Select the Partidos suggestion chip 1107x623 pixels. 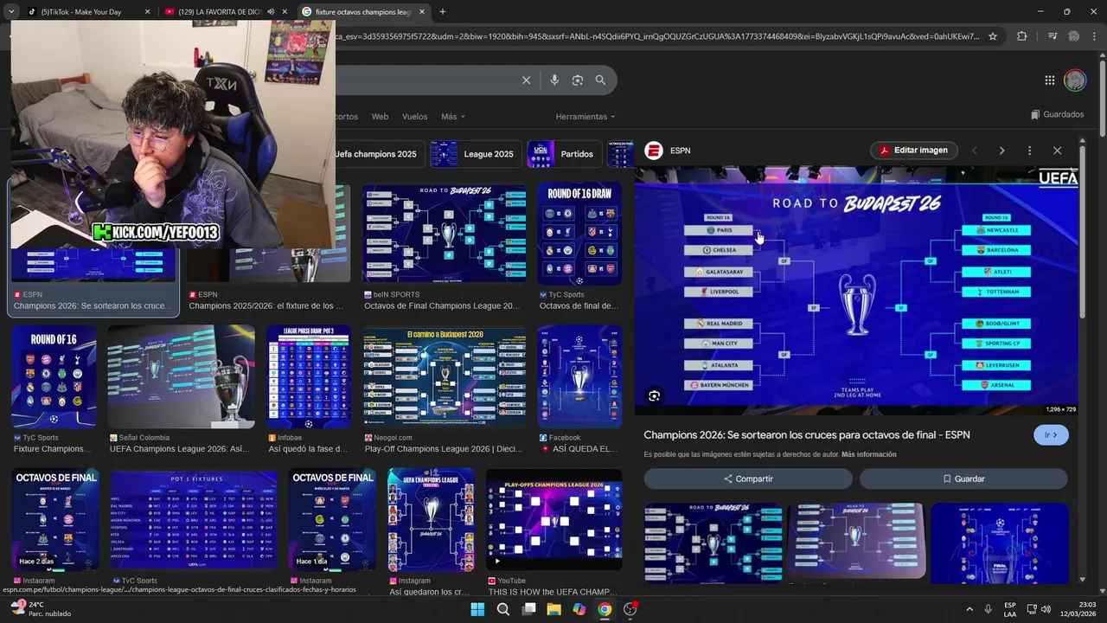pos(564,154)
